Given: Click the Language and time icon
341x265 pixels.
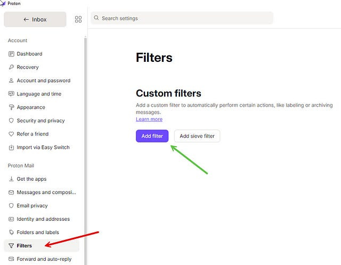Looking at the screenshot, I should pos(11,94).
